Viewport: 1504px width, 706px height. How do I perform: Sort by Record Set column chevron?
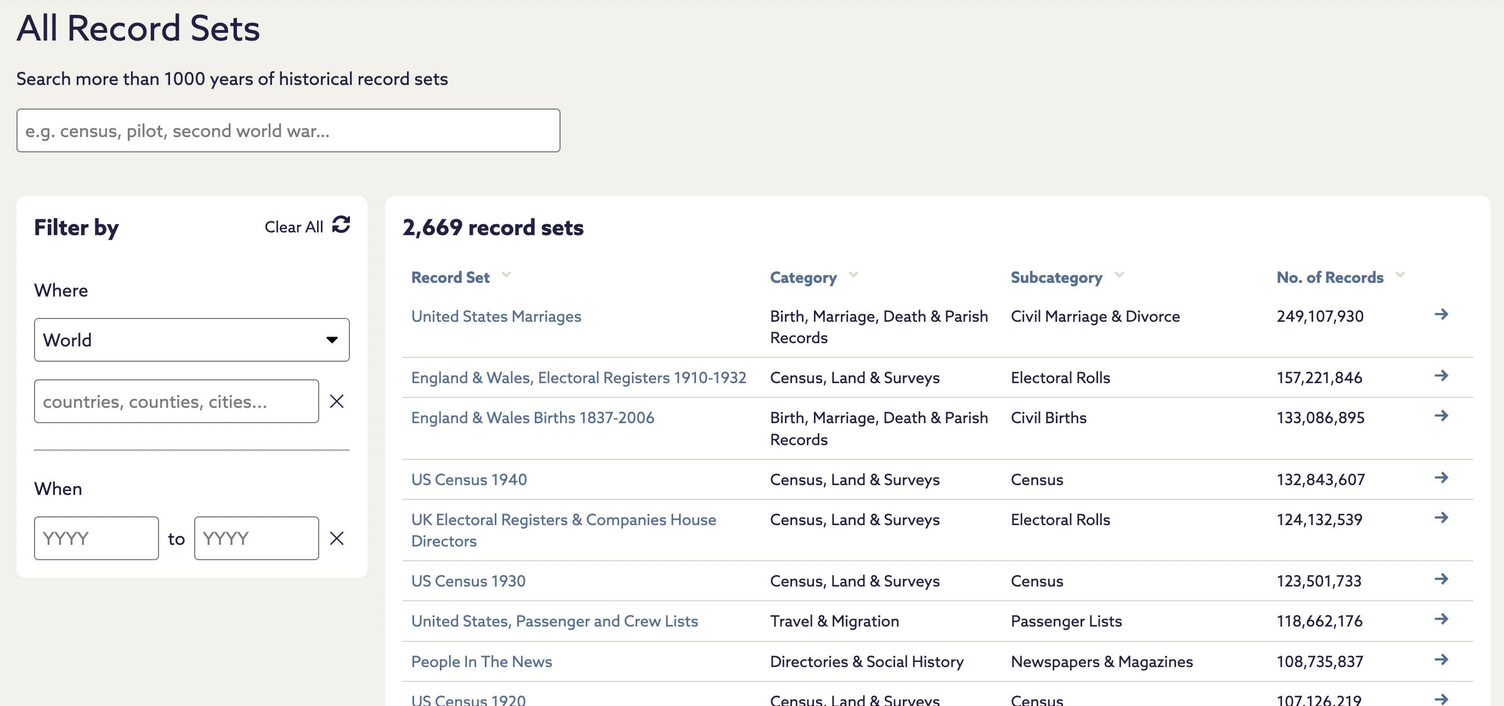click(x=506, y=275)
